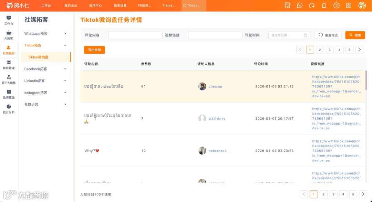Select Tiktok微询盘 submenu item

[x=45, y=57]
